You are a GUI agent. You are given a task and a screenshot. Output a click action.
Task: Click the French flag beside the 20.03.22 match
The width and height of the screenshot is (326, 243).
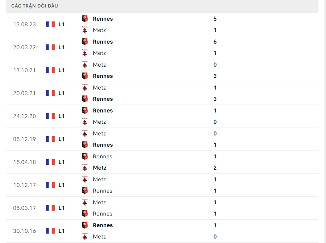pos(50,47)
